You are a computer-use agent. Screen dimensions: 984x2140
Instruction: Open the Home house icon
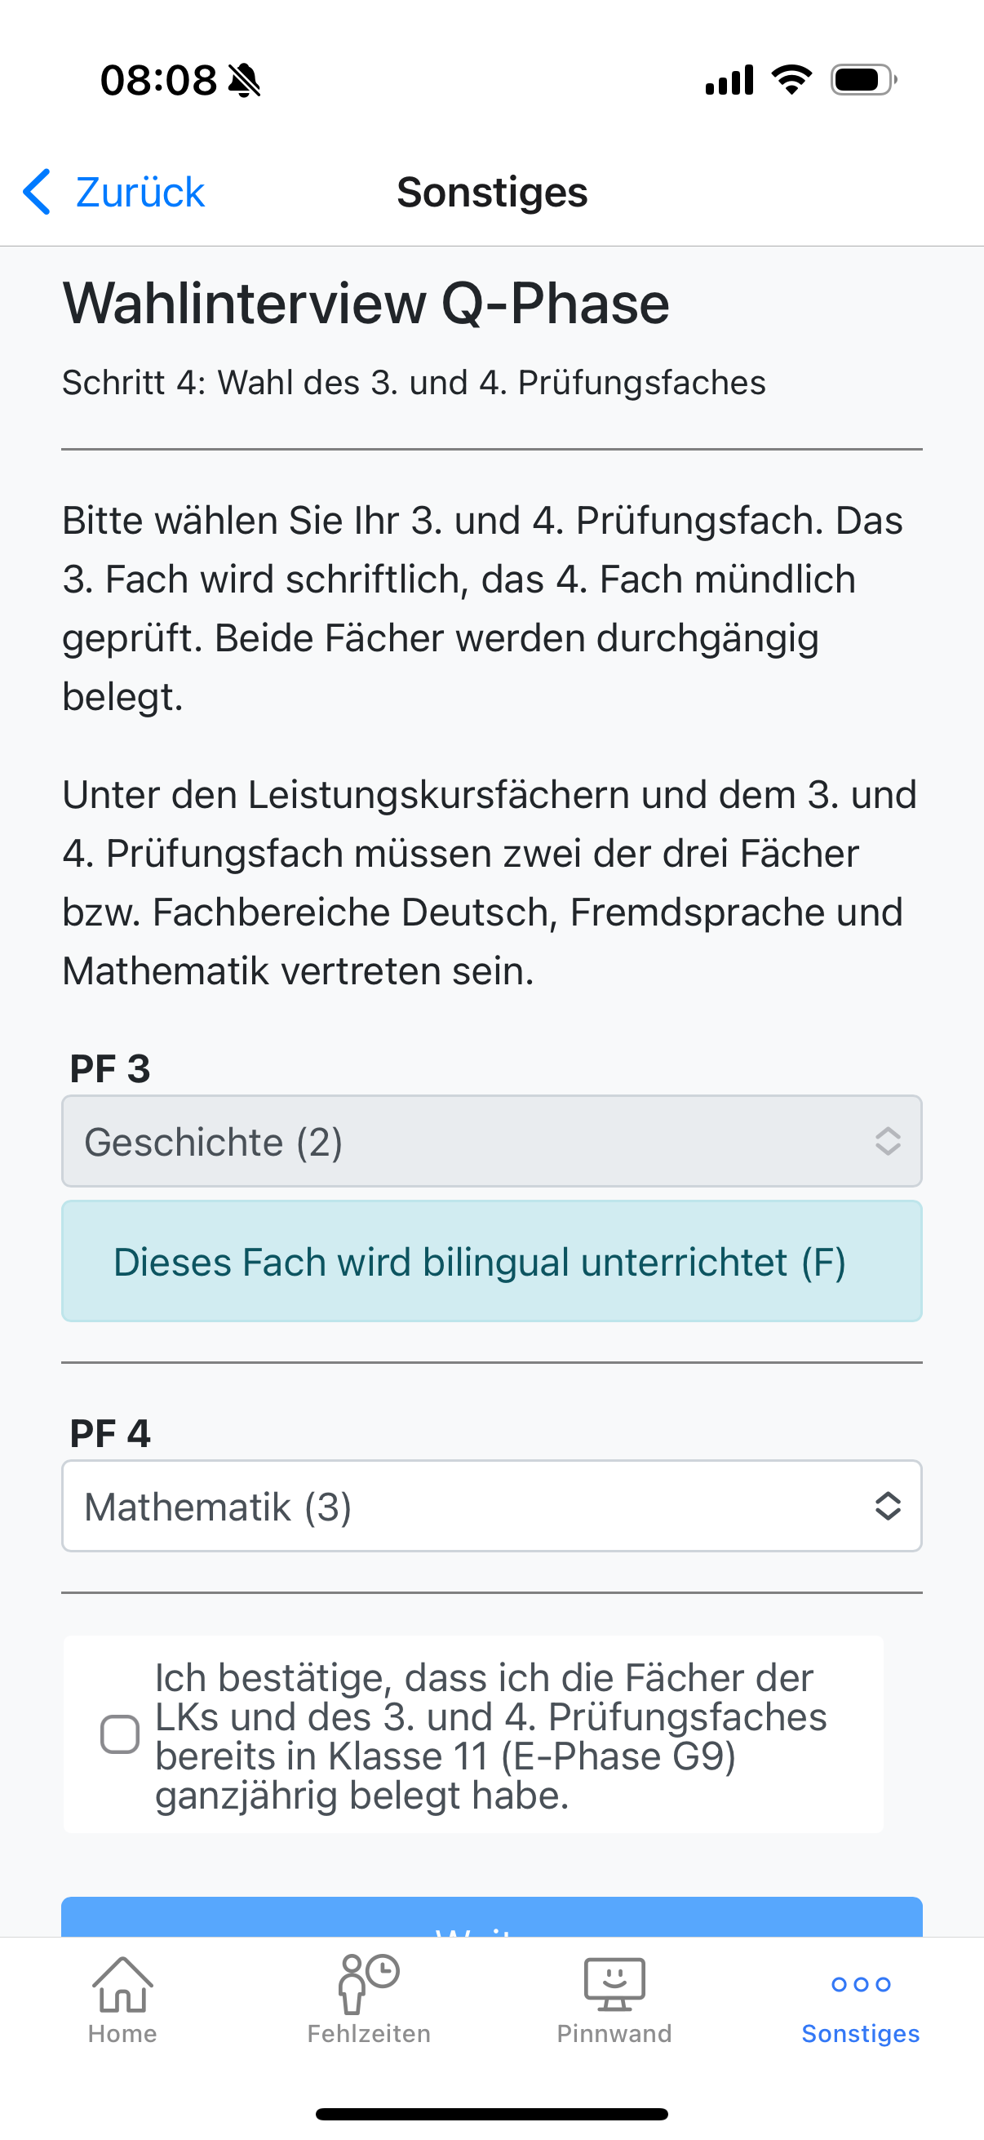click(x=123, y=1985)
